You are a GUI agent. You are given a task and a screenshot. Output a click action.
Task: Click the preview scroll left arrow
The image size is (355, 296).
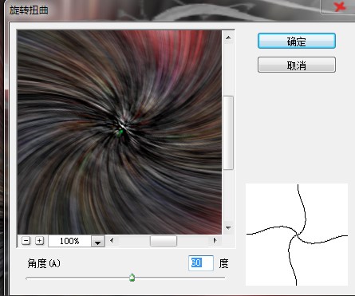(x=112, y=241)
